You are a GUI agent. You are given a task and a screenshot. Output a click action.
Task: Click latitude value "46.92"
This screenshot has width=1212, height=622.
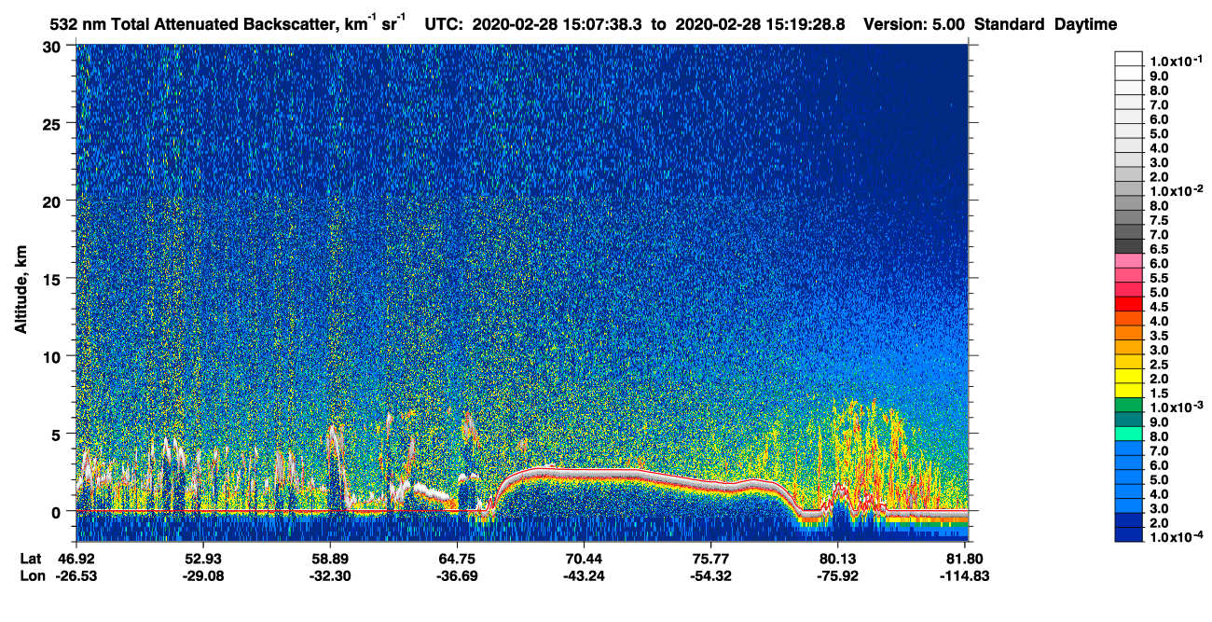pyautogui.click(x=76, y=558)
